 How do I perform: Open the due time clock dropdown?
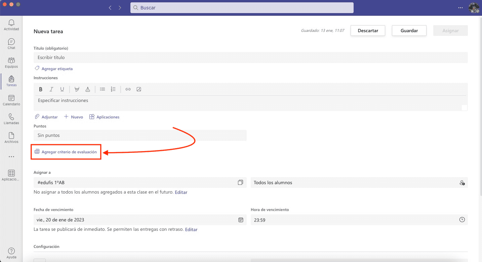(462, 220)
